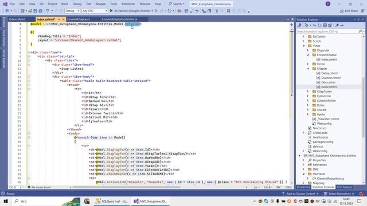Open the Any CPU platform dropdown
Image resolution: width=367 pixels, height=206 pixels.
pyautogui.click(x=95, y=11)
